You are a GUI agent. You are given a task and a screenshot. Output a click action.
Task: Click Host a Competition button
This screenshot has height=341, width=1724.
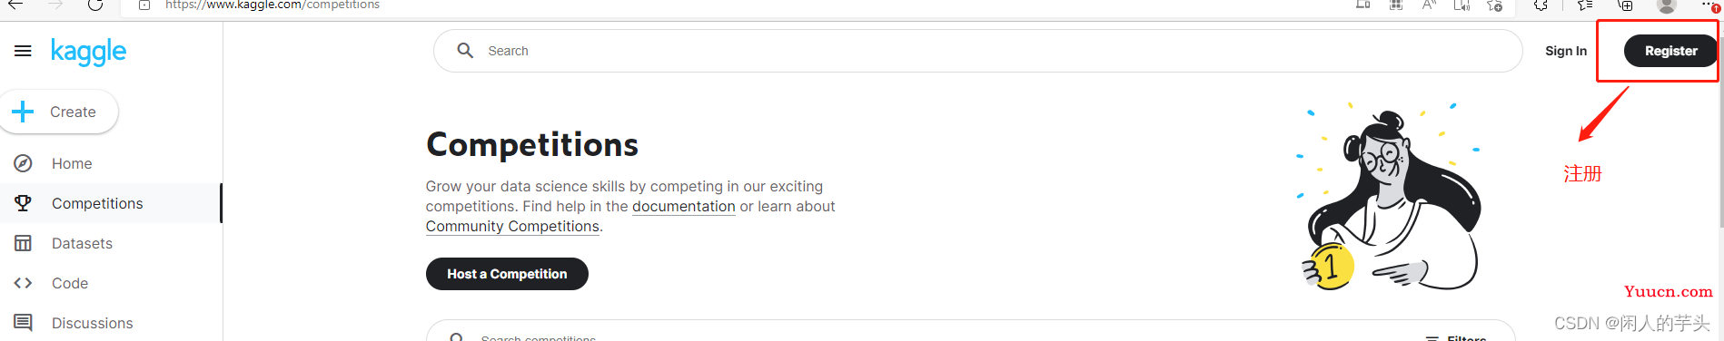(507, 274)
